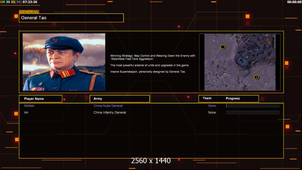The image size is (302, 170).
Task: Click the 07:23:26 clock readout
Action: (x=30, y=2)
